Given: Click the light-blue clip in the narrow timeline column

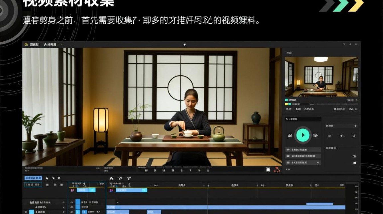Looking at the screenshot, I should pyautogui.click(x=86, y=190).
